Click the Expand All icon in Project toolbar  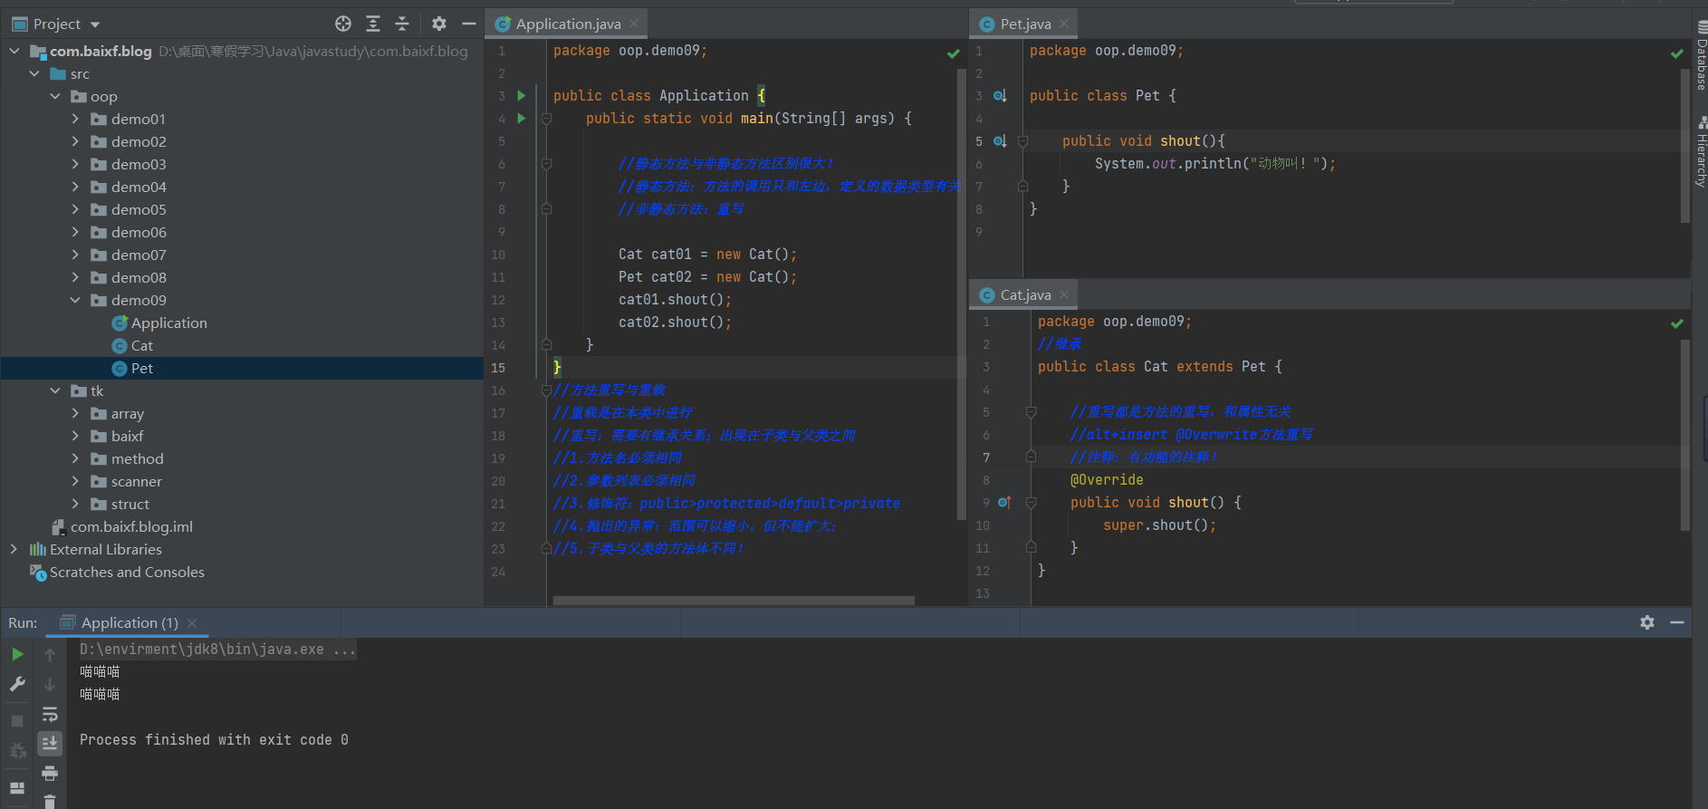[373, 24]
